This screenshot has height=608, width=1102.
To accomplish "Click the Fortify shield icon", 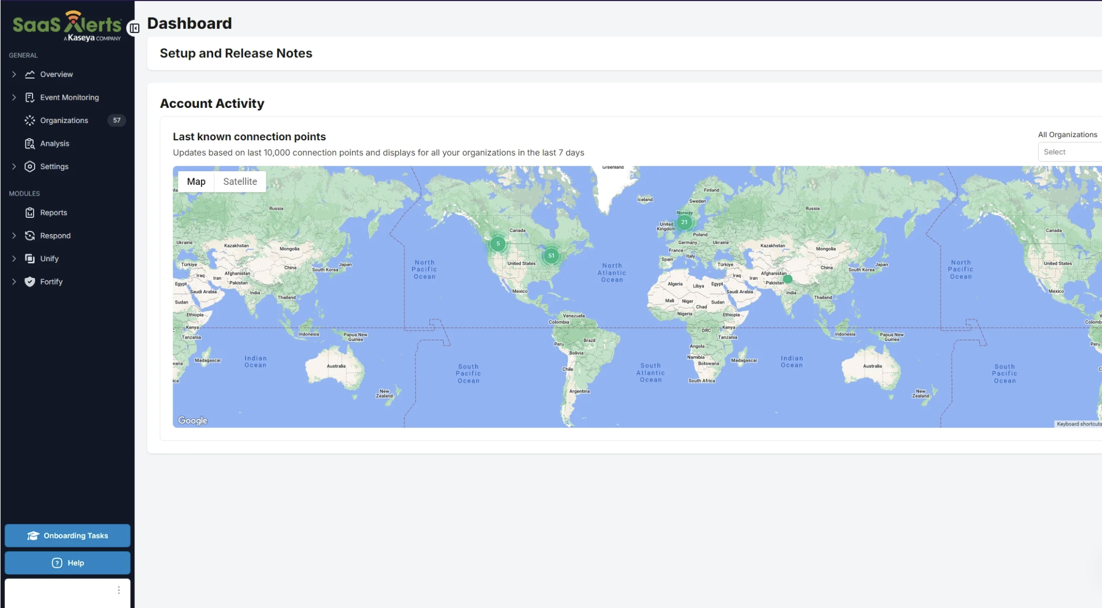I will [30, 282].
